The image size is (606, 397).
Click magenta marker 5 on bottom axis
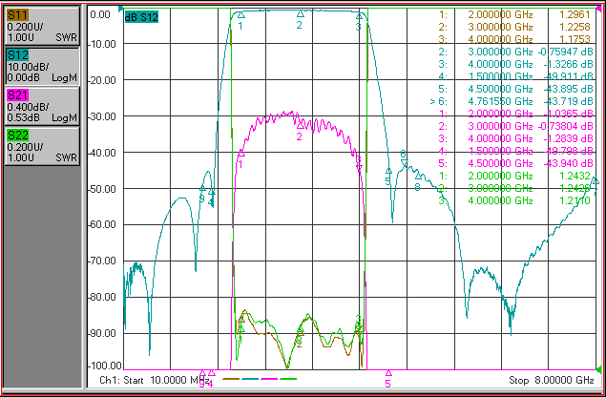tap(388, 373)
